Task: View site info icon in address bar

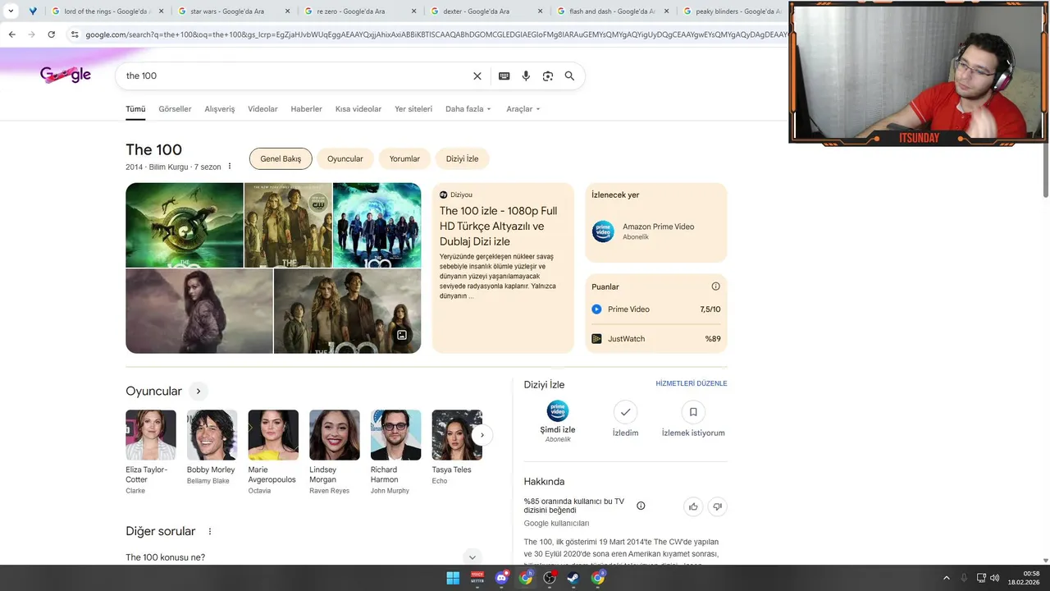Action: [75, 34]
